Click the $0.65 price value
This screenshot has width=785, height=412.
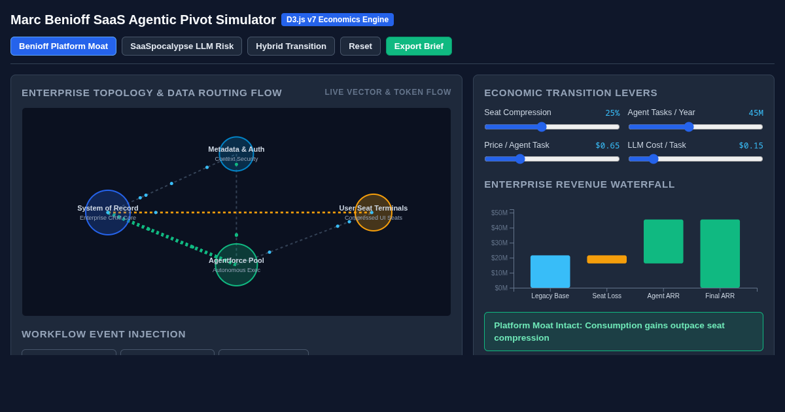[x=607, y=146]
